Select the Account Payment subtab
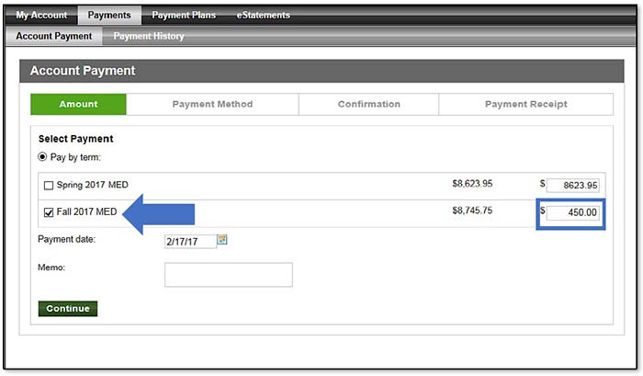643x376 pixels. (x=54, y=36)
